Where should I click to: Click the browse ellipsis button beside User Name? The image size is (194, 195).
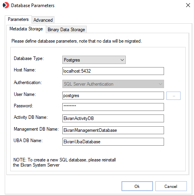[173, 96]
